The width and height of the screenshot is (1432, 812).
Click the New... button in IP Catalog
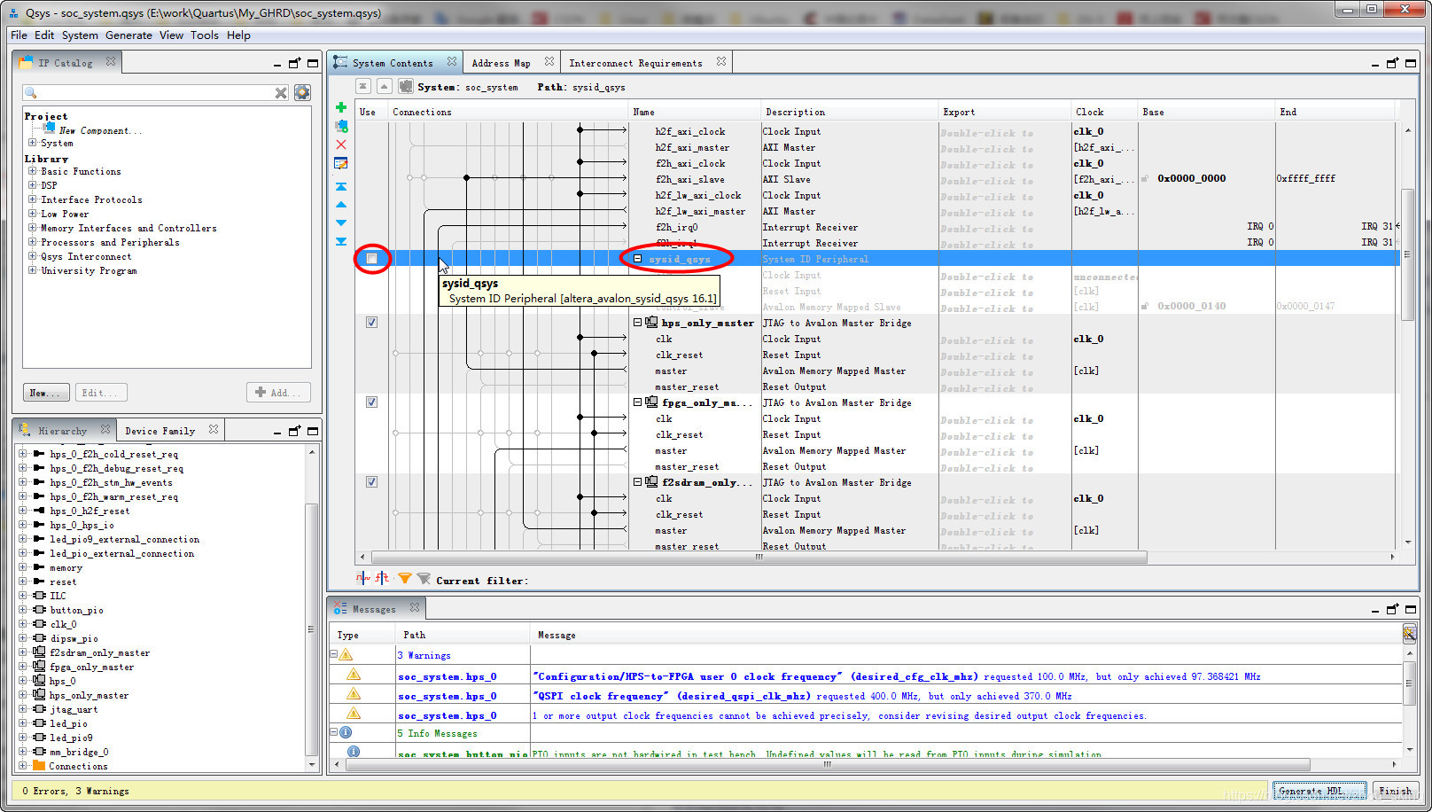coord(46,393)
